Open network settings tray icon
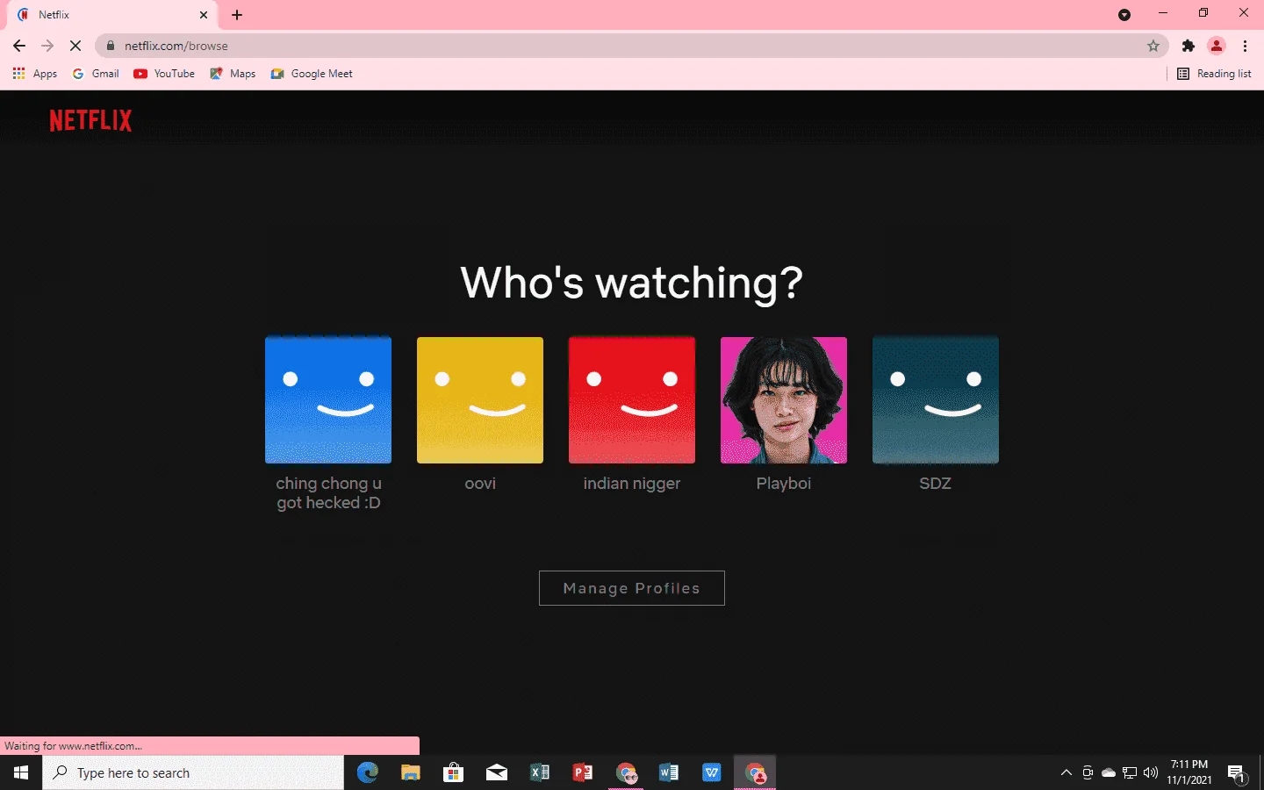The height and width of the screenshot is (790, 1264). (1130, 772)
